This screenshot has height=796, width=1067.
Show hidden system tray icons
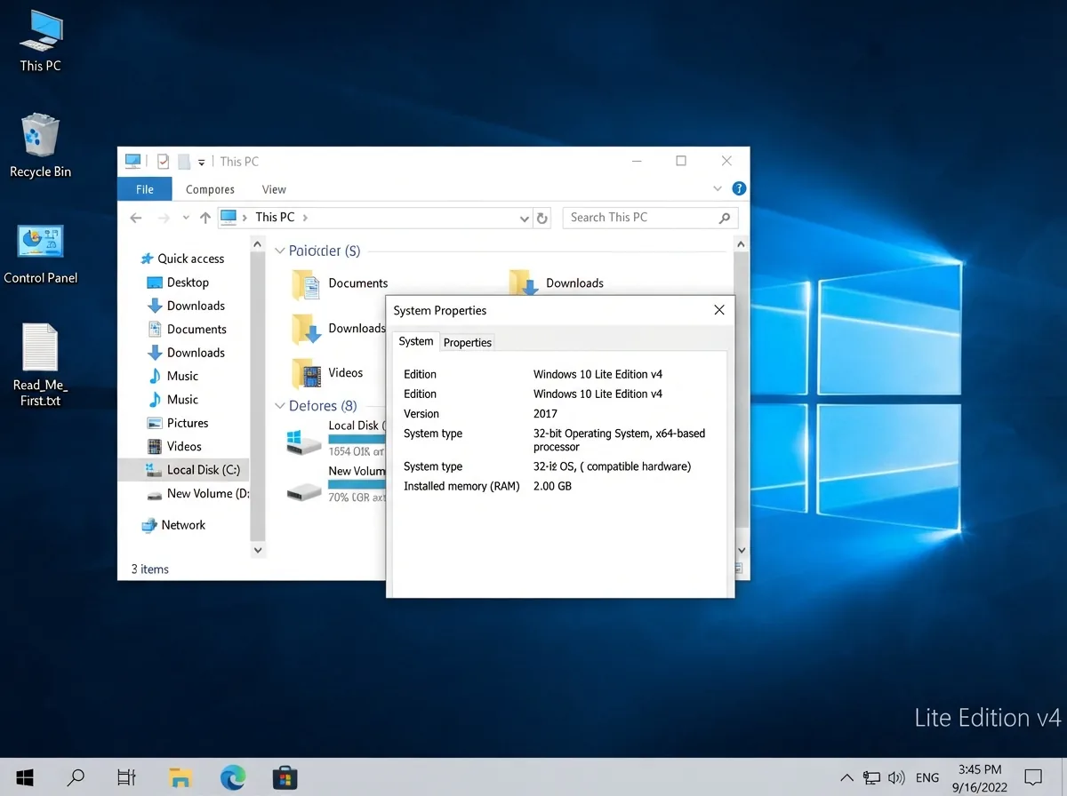click(x=846, y=777)
